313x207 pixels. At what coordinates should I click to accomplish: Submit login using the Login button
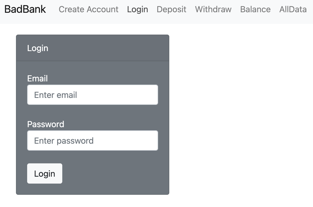click(x=44, y=173)
